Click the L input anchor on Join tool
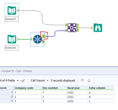Screen dimensions: 118x110 [x=66, y=25]
